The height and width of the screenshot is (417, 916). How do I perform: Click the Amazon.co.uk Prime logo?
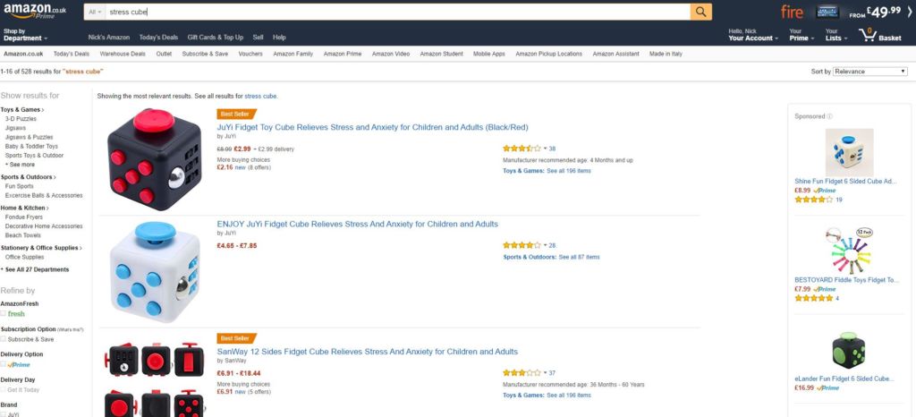[35, 12]
